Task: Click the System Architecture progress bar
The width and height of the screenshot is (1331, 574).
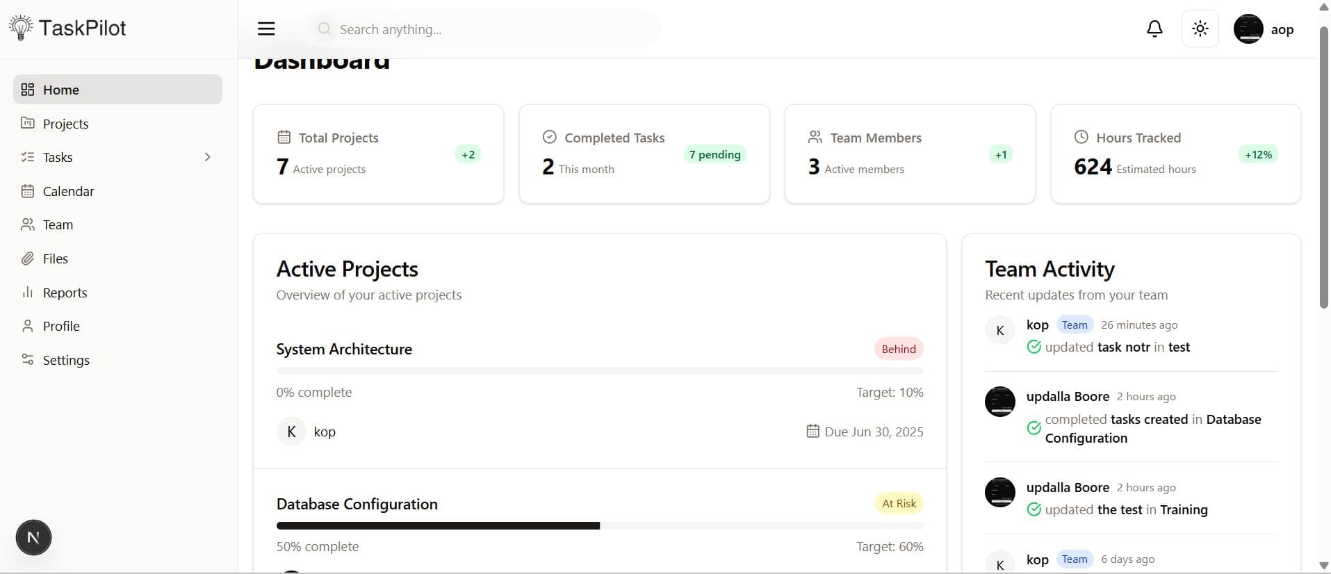Action: tap(600, 371)
